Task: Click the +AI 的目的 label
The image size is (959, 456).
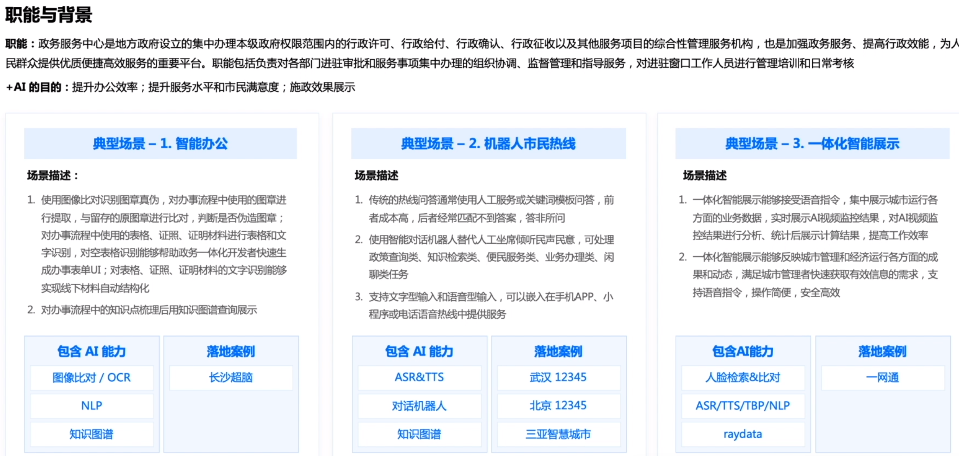Action: point(34,87)
